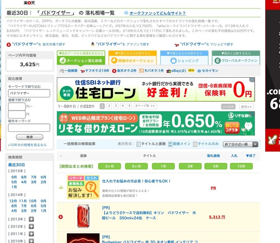Click the 2ページ目 >> button

pyautogui.click(x=145, y=106)
